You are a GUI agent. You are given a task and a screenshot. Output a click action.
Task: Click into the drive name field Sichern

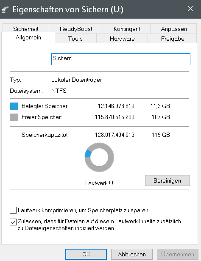[x=121, y=59]
